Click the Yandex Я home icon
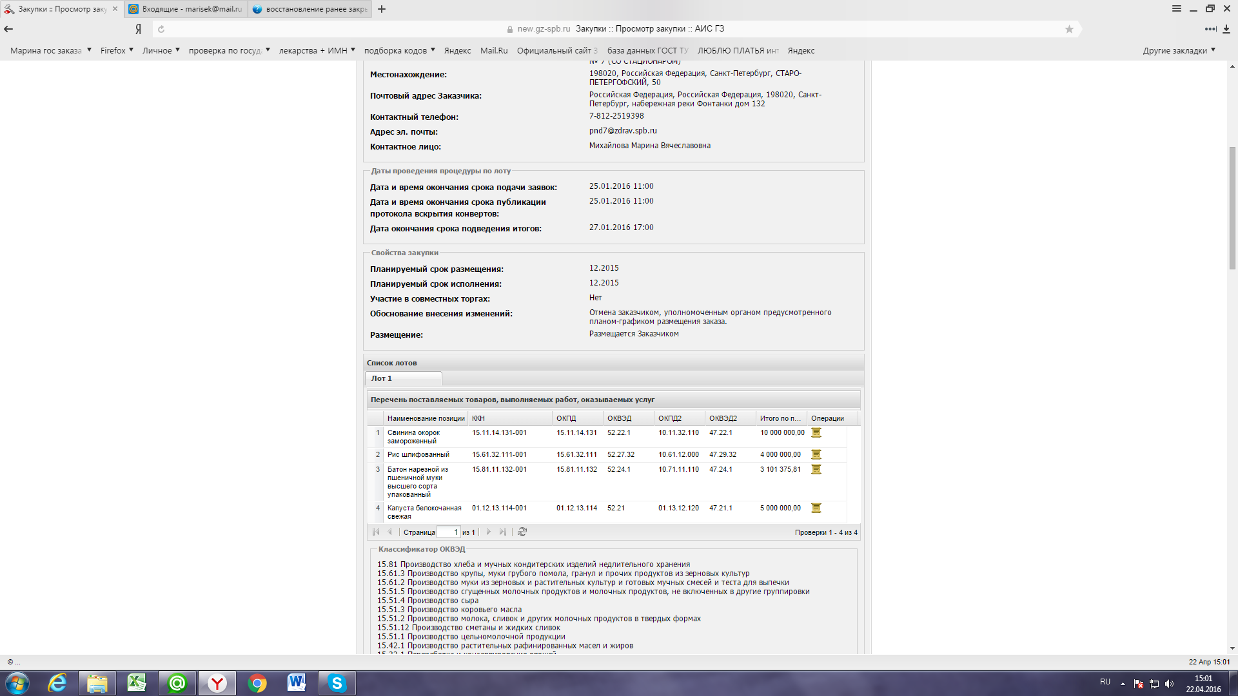 click(138, 29)
